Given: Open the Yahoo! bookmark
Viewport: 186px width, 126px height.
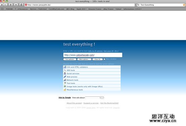Looking at the screenshot, I should (118, 9).
